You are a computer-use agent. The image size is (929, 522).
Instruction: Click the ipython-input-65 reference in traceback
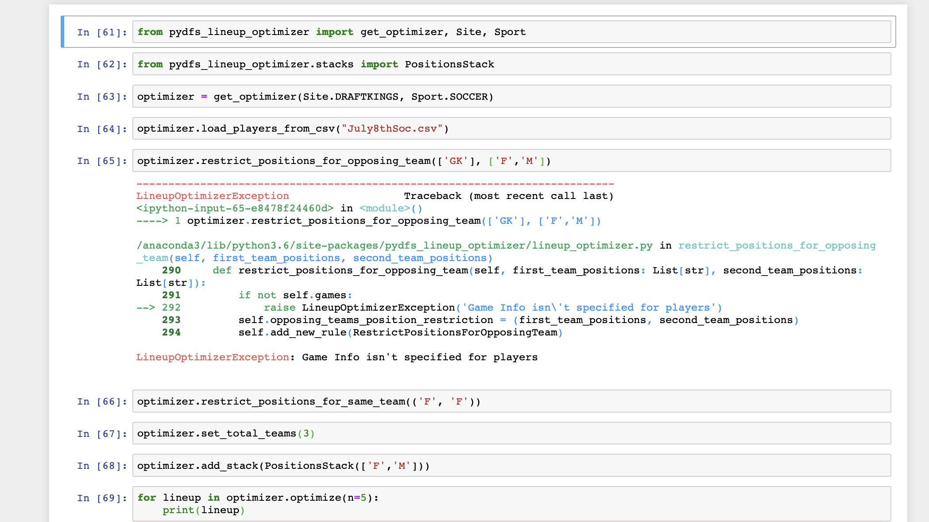coord(235,208)
